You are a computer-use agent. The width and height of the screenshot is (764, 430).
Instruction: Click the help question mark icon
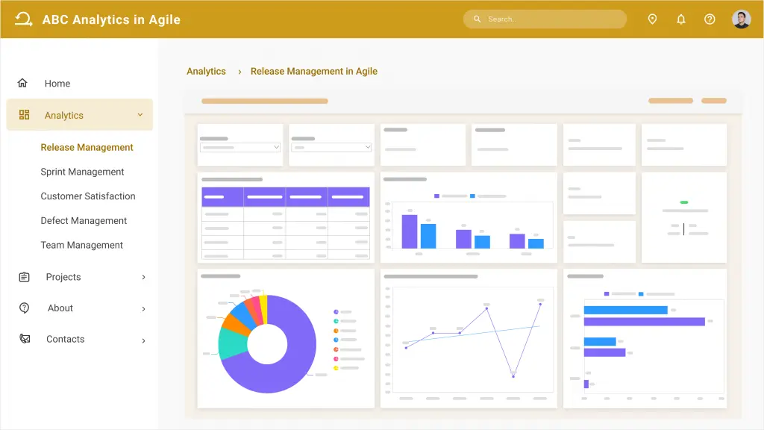click(710, 19)
